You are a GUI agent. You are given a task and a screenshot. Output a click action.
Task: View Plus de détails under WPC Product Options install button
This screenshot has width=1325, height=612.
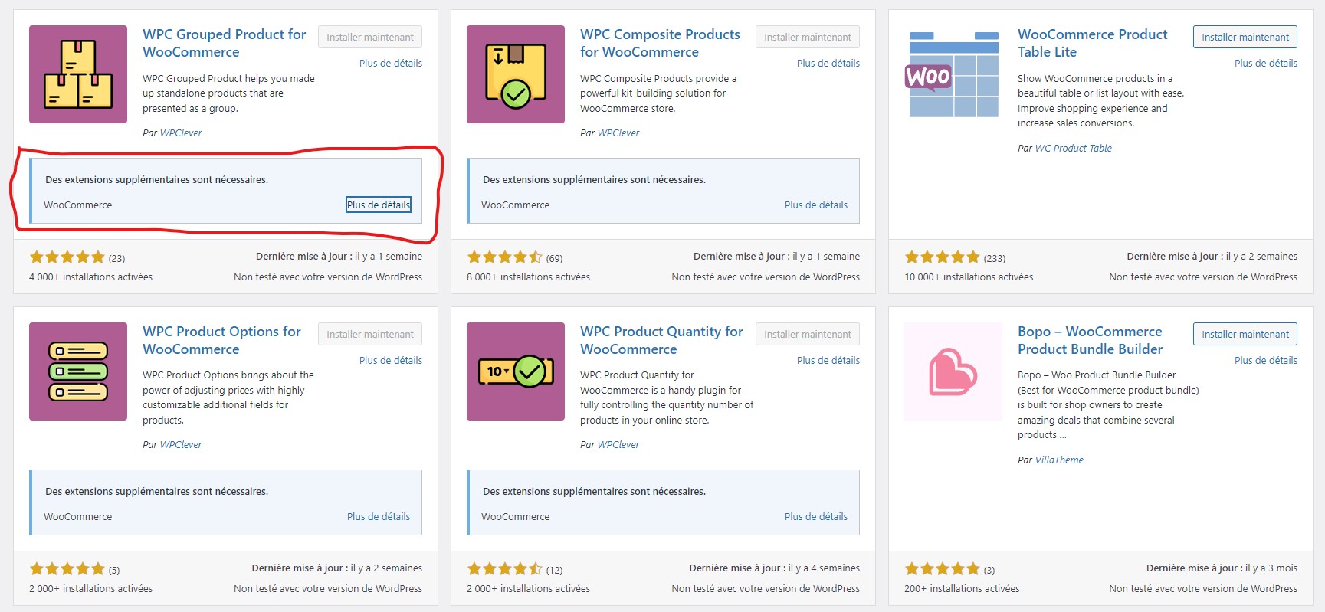pos(391,360)
